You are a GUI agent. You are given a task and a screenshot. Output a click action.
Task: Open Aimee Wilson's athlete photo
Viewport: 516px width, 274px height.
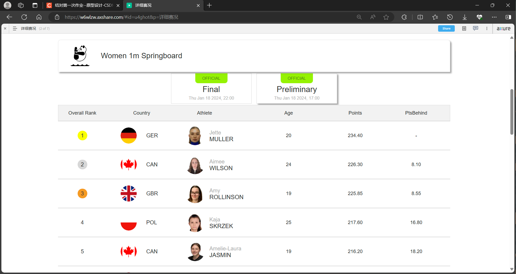tap(195, 165)
